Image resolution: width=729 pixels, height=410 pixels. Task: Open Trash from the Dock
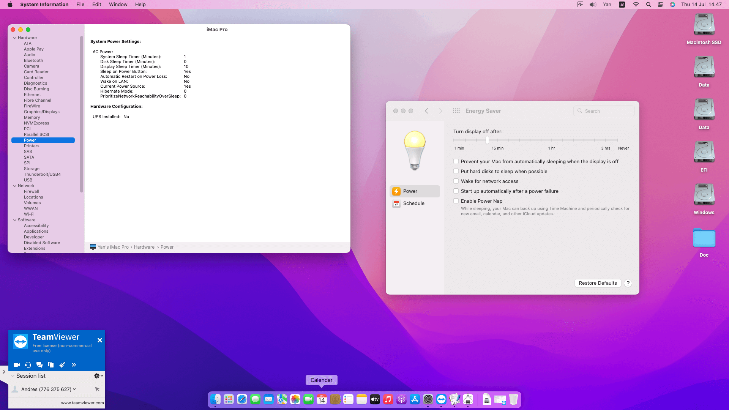[513, 399]
